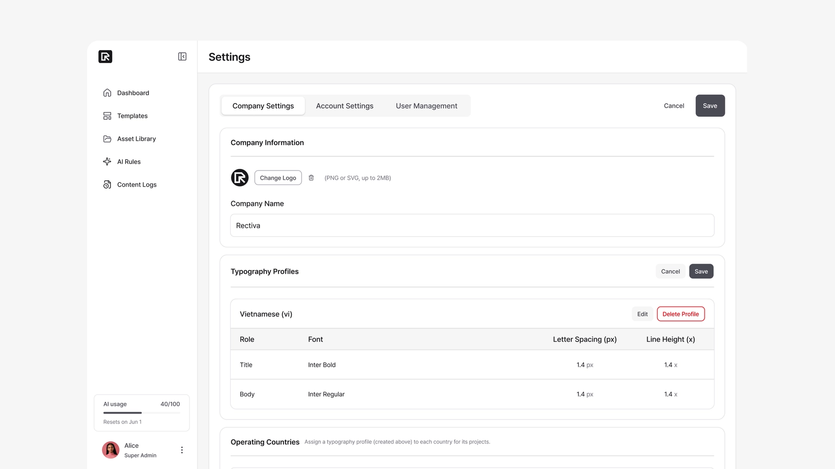
Task: Click Alice's profile avatar
Action: pos(111,450)
